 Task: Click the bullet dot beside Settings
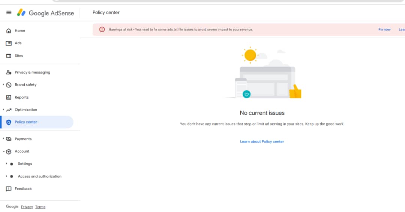[x=12, y=164]
